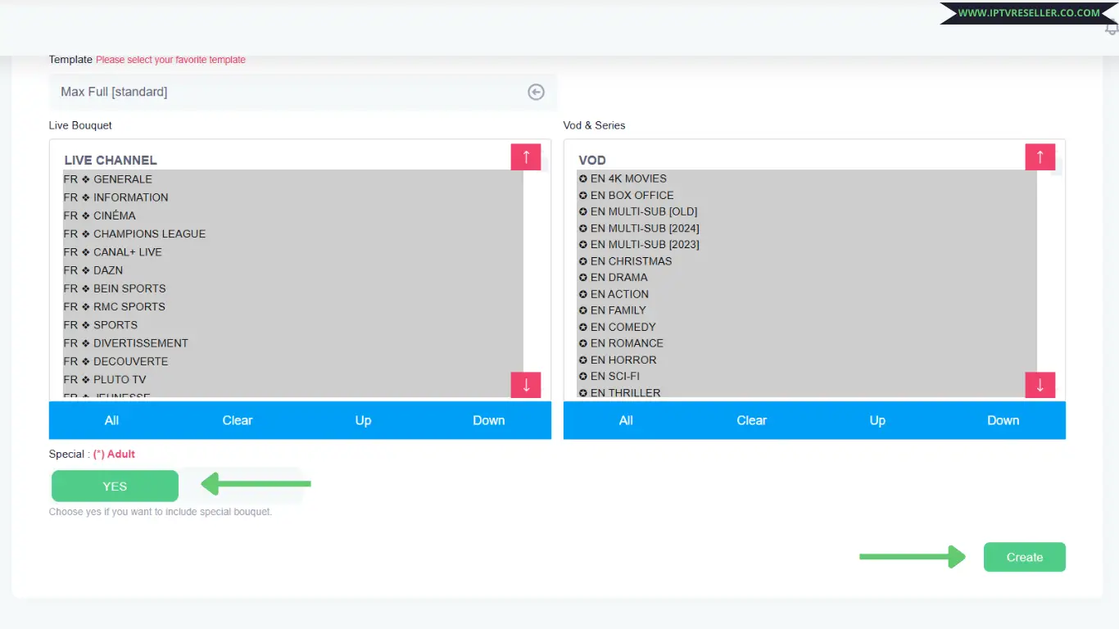Click the up arrow in Live Channel list
The height and width of the screenshot is (629, 1119).
pos(526,156)
